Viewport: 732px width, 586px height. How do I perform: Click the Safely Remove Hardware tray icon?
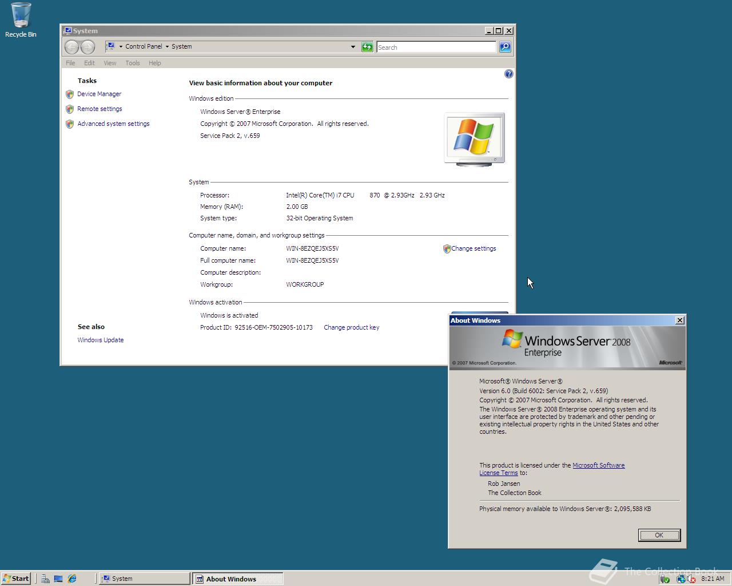(x=665, y=579)
